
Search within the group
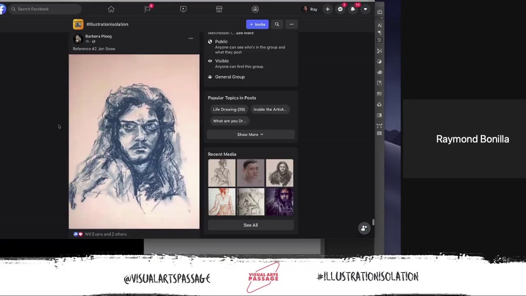(277, 24)
